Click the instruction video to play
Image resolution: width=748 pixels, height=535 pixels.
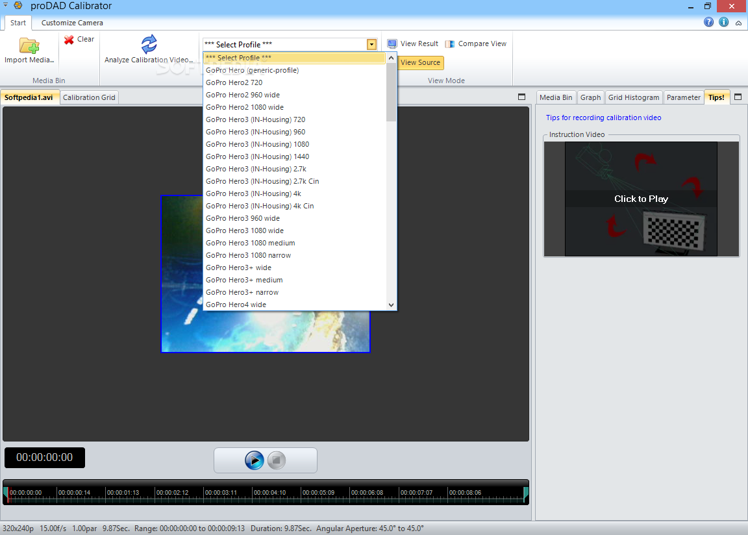click(641, 199)
